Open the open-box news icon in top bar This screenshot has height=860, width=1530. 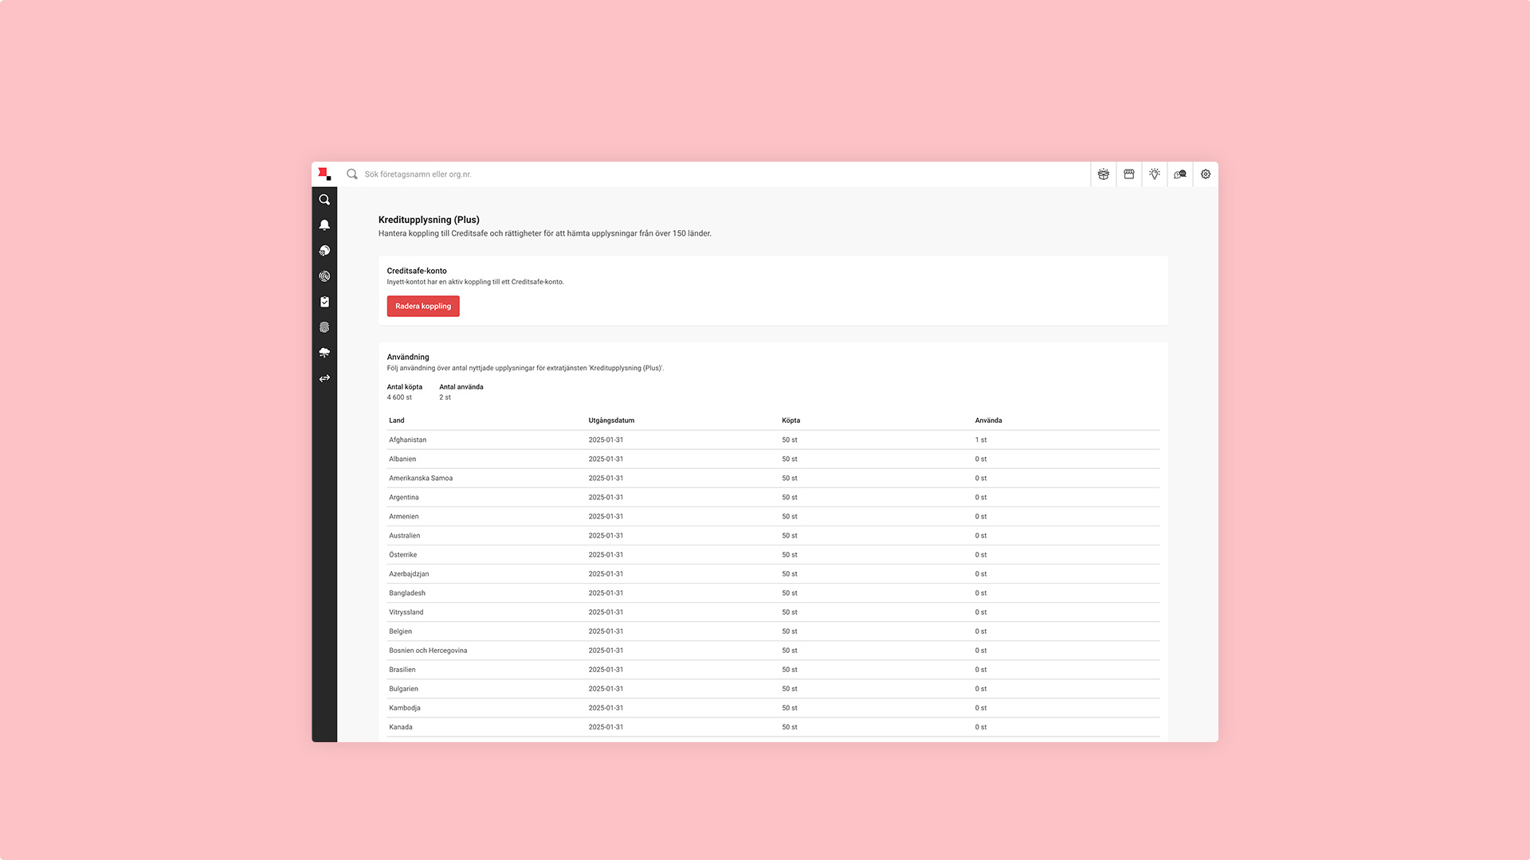pos(1103,174)
